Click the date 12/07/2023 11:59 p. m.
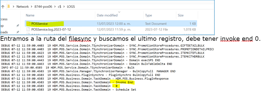This screenshot has width=263, height=93. pos(114,30)
